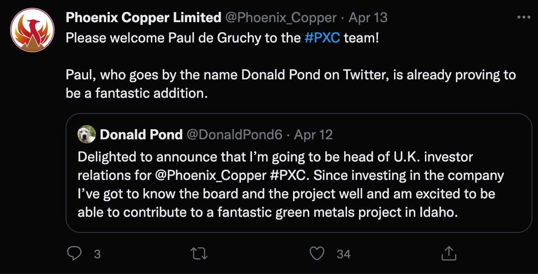Open Donald Pond's dog profile picture
Image resolution: width=538 pixels, height=274 pixels.
point(86,134)
